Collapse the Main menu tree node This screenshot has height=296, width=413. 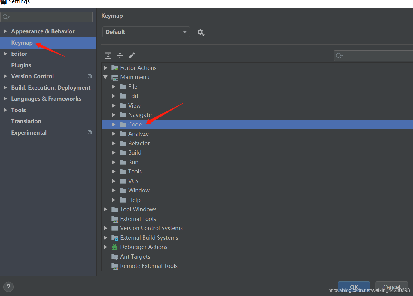(x=105, y=77)
